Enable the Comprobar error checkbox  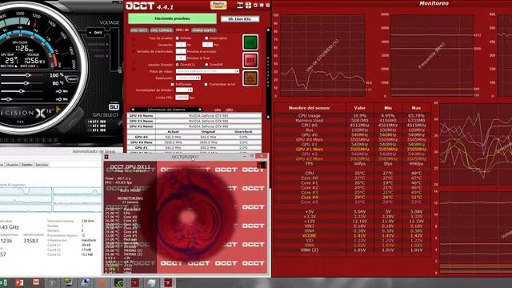click(206, 84)
